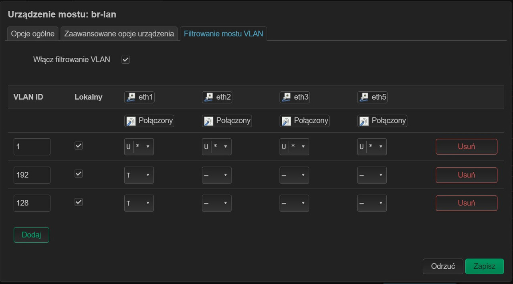Screen dimensions: 513x284
Task: Open eth2 dropdown for VLAN 1
Action: coord(217,147)
